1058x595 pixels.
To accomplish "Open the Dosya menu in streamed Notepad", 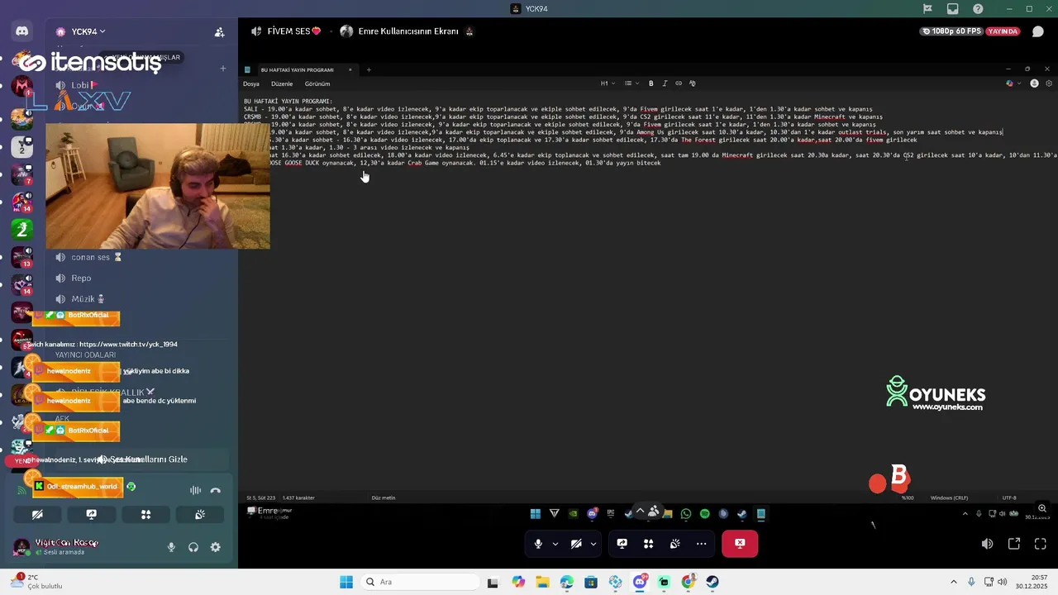I will click(x=250, y=83).
